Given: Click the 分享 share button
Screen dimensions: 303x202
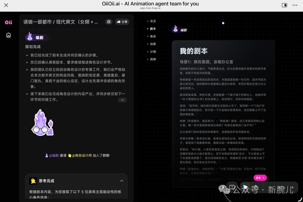Looking at the screenshot, I should pos(122,22).
